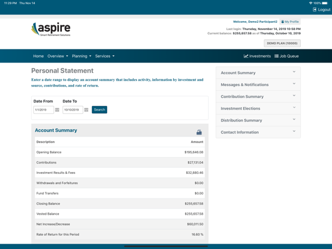Viewport: 332px width, 249px height.
Task: Click the Logout text link
Action: [324, 10]
